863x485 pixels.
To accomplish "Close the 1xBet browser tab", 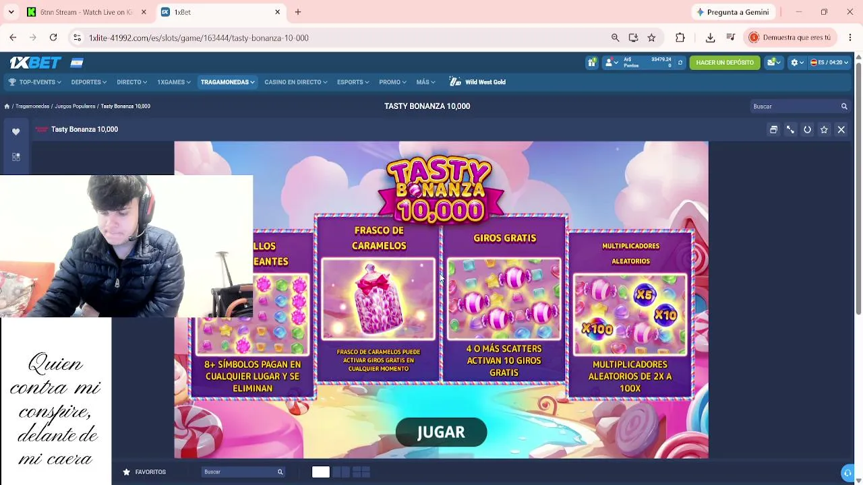I will click(x=277, y=12).
